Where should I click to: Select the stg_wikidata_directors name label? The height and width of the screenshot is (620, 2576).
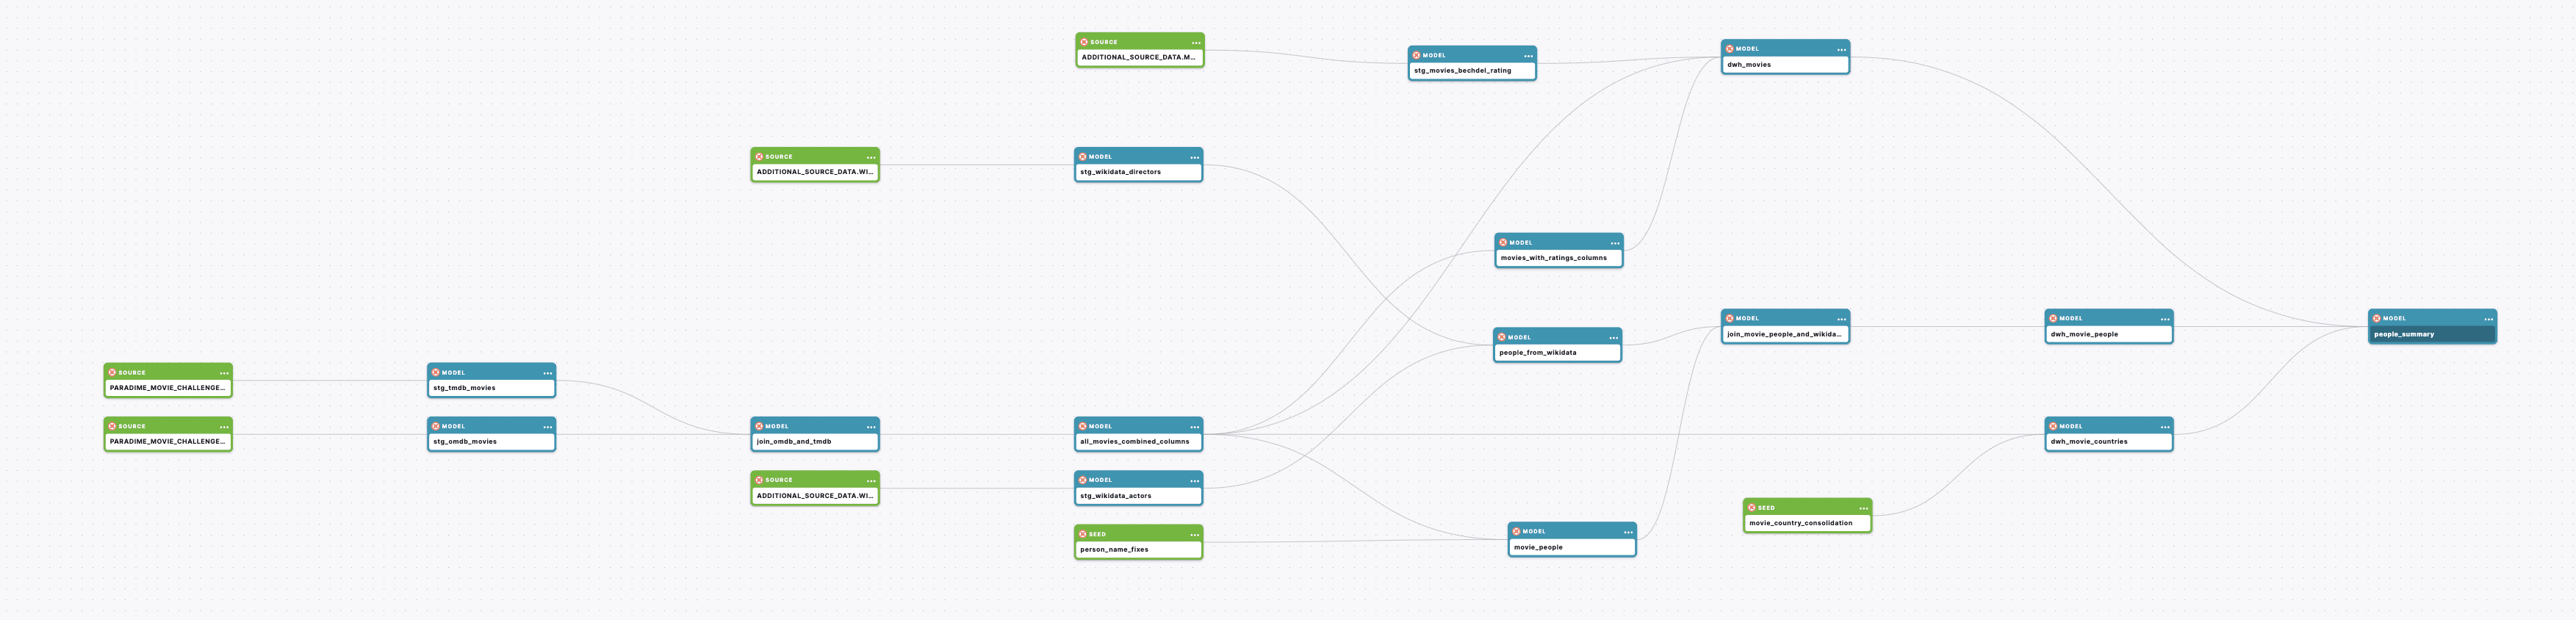click(1120, 172)
